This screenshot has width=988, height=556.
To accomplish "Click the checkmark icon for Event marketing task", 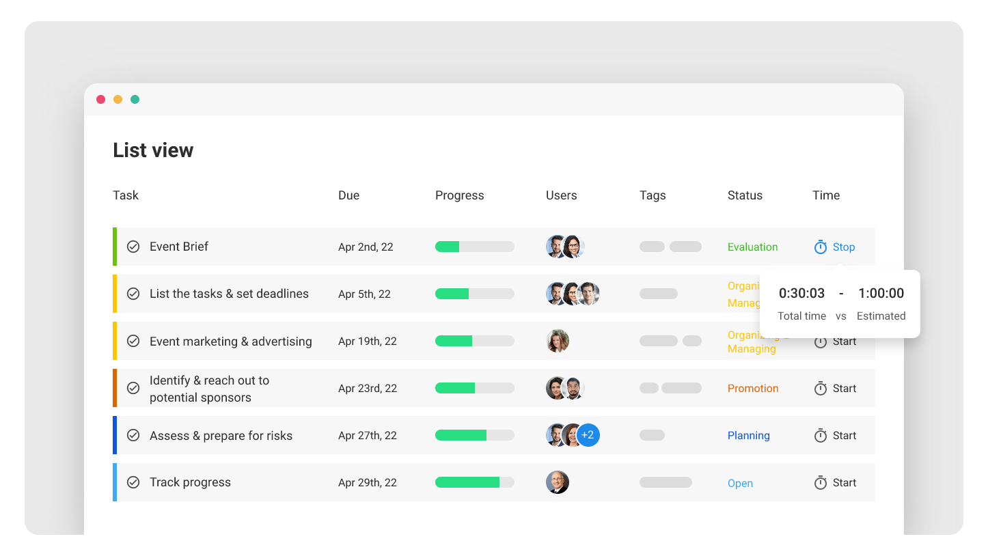I will click(x=133, y=341).
